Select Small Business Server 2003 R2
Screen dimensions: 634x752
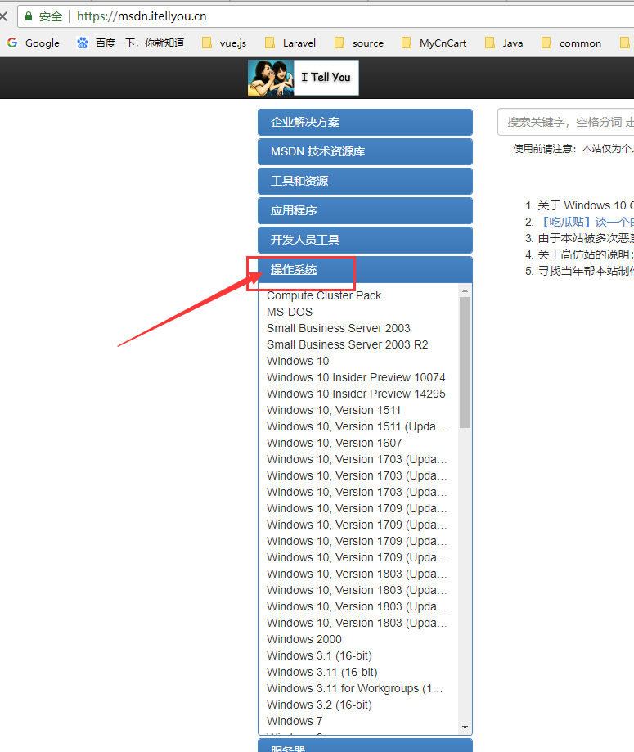click(347, 344)
